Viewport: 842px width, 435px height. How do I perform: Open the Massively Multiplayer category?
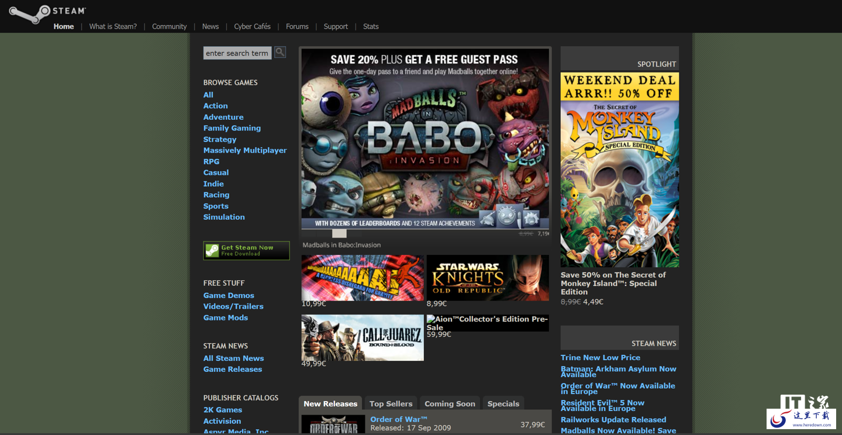point(245,150)
